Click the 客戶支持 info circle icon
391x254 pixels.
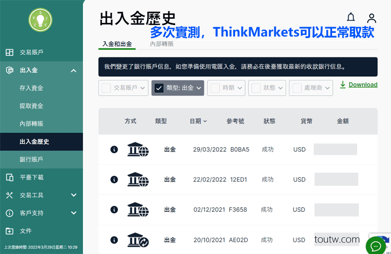[x=9, y=213]
